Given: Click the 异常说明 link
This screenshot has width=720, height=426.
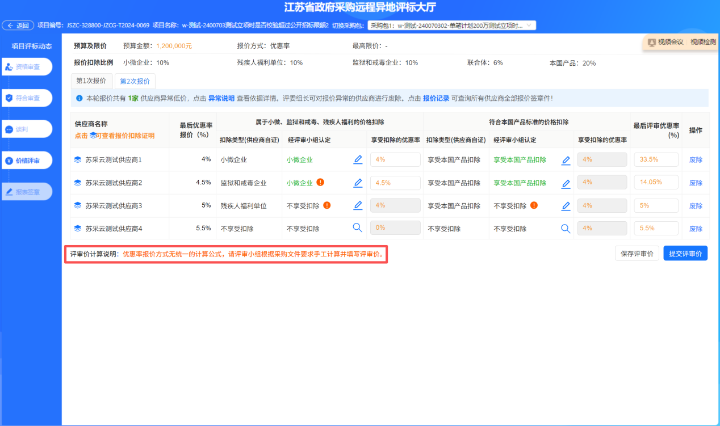Looking at the screenshot, I should [x=221, y=98].
